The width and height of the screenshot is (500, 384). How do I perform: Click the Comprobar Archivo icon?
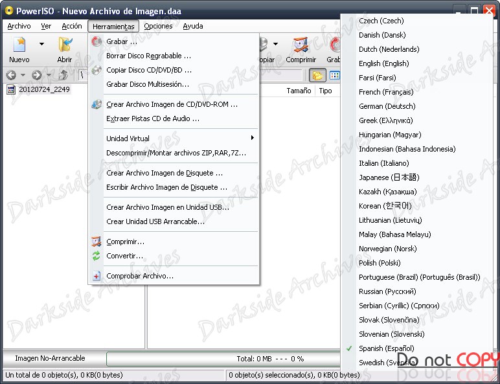[x=97, y=276]
